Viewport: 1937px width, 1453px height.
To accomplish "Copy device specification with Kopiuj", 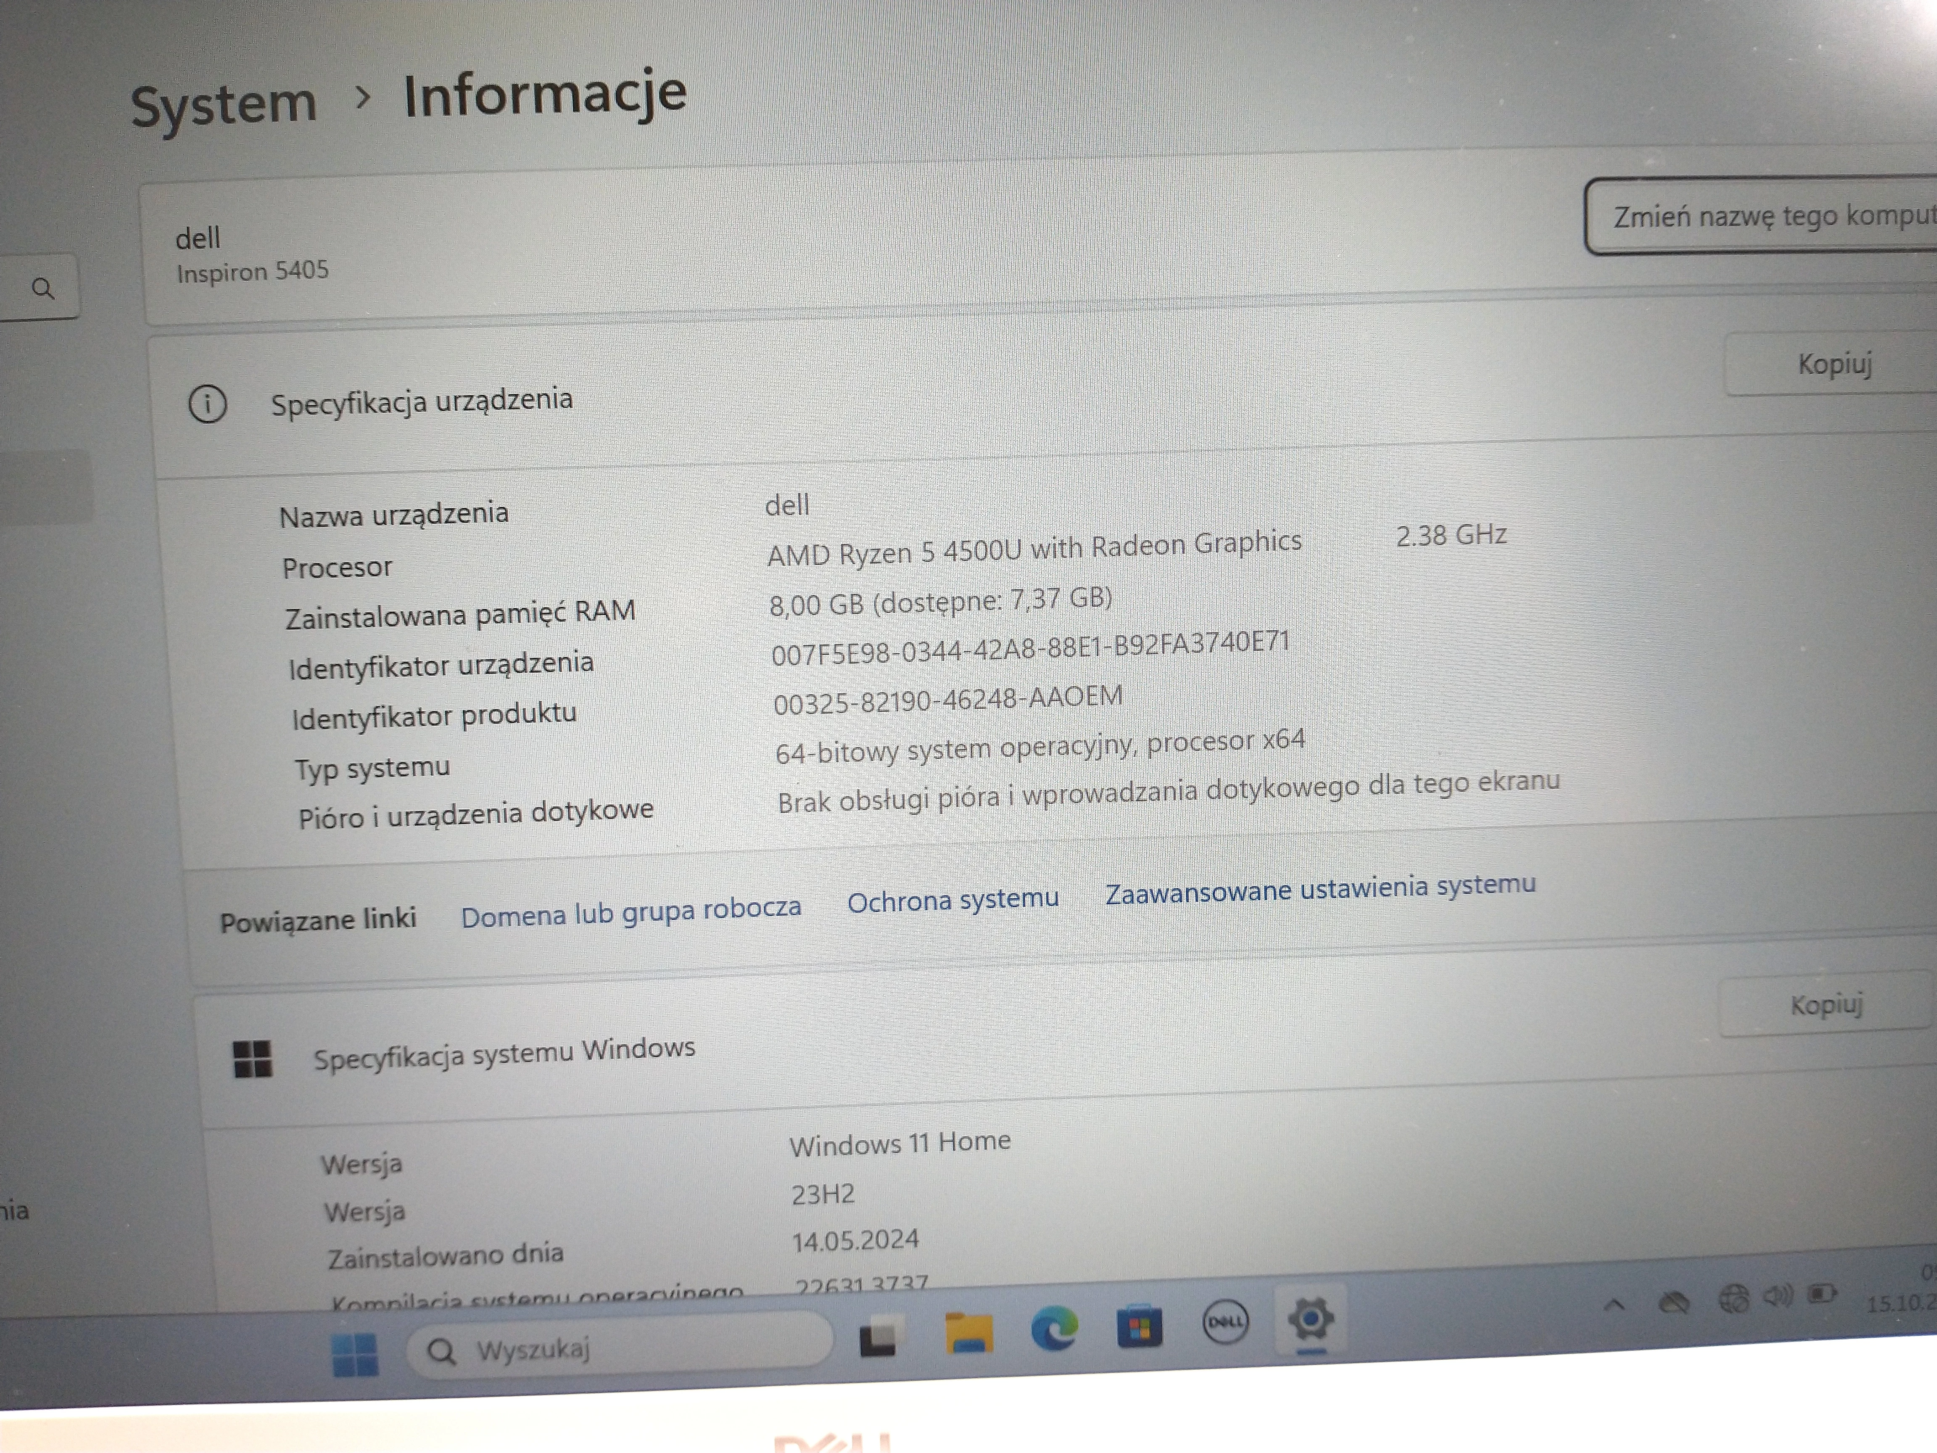I will (x=1832, y=364).
